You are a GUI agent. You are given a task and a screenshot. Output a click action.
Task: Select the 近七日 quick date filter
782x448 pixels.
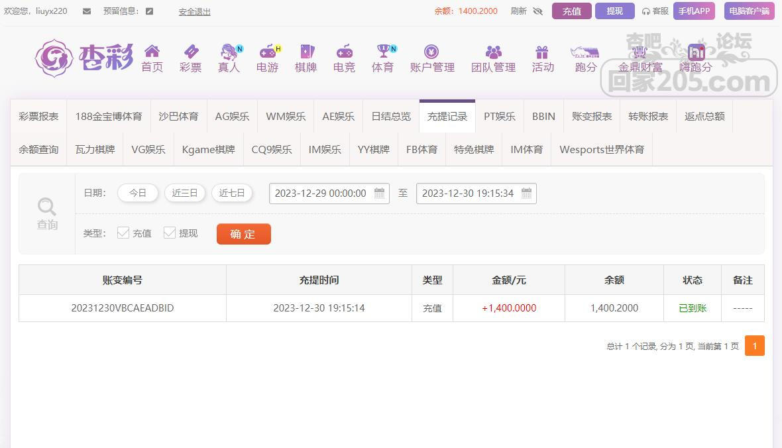(x=232, y=193)
